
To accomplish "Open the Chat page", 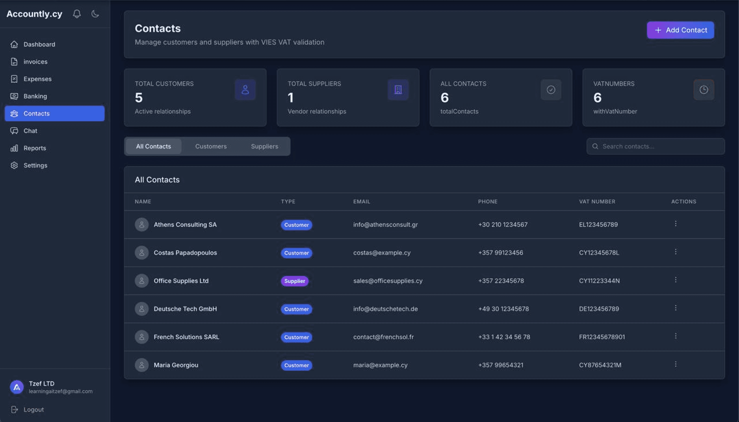I will pyautogui.click(x=30, y=131).
